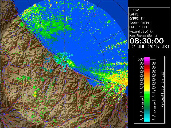This screenshot has height=128, width=171.
Task: Click the 'CAPPI_3K' text
Action: tap(137, 19)
